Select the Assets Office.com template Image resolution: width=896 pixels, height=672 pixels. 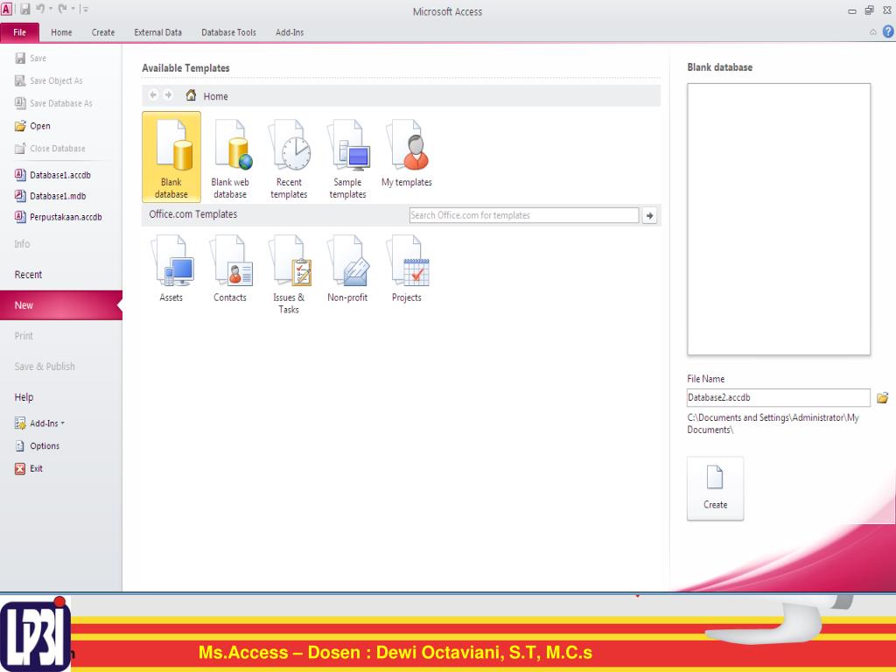pos(171,268)
